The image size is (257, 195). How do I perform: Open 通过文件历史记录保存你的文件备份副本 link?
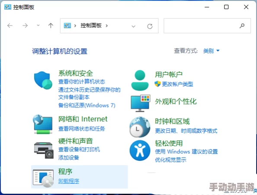tap(89, 94)
